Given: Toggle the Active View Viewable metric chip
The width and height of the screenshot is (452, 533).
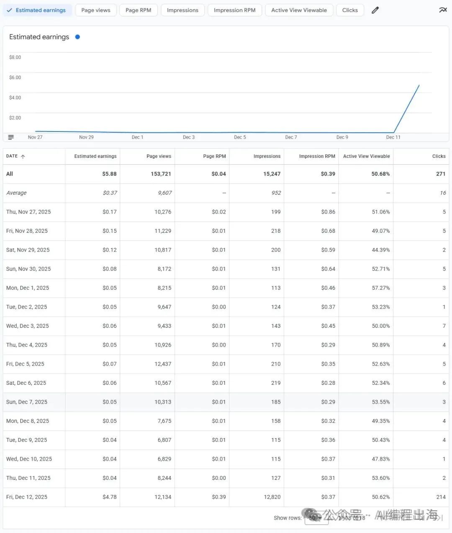Looking at the screenshot, I should point(299,10).
